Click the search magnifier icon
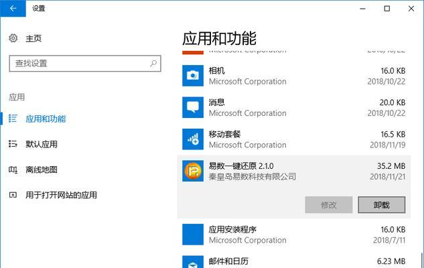Image resolution: width=424 pixels, height=268 pixels. point(153,64)
